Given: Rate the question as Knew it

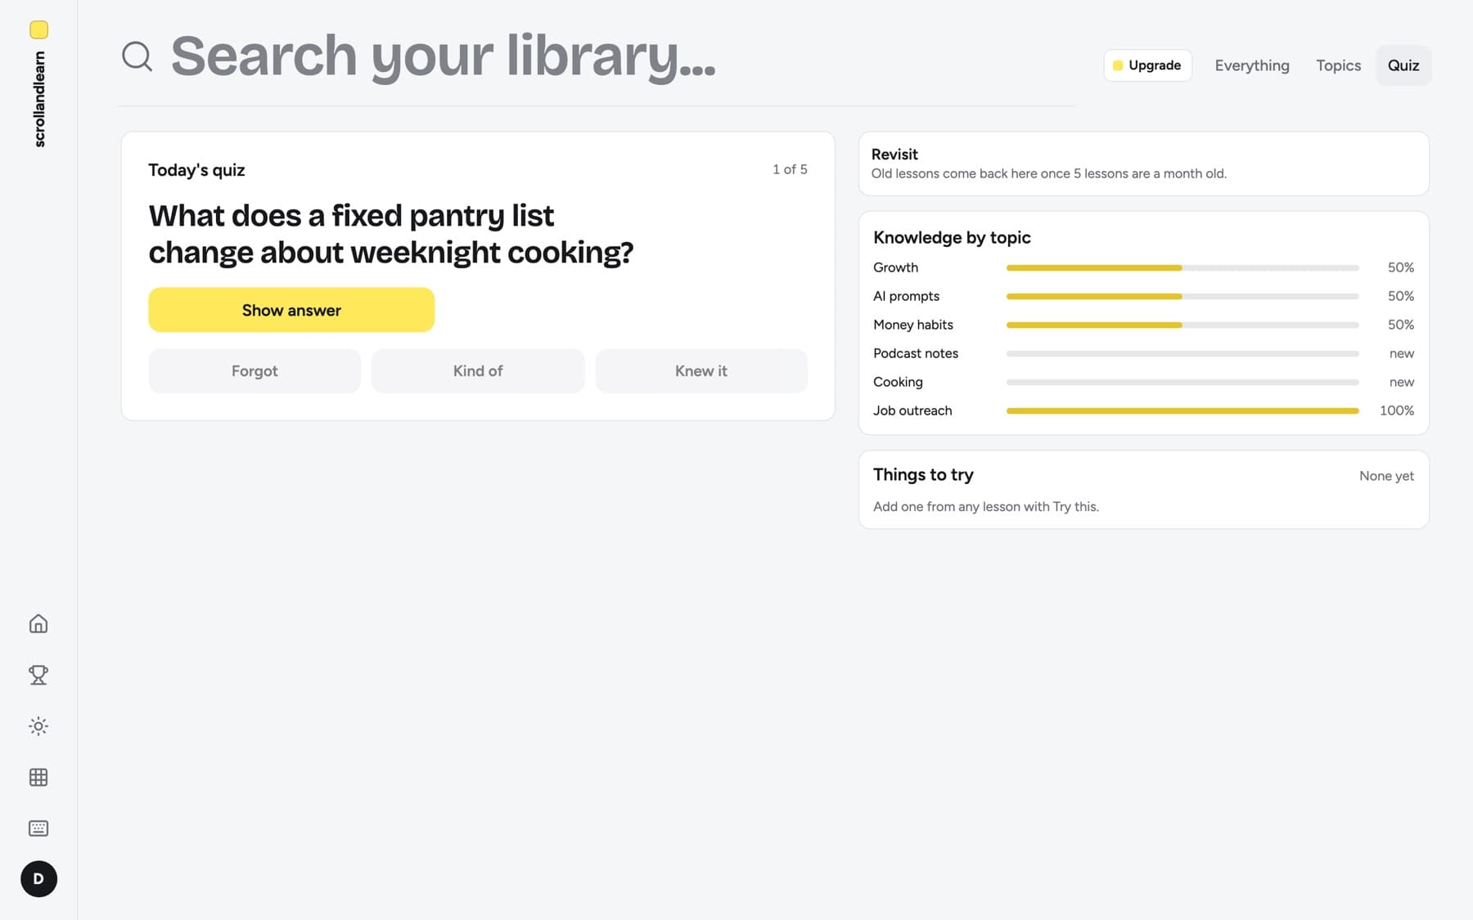Looking at the screenshot, I should click(x=701, y=371).
